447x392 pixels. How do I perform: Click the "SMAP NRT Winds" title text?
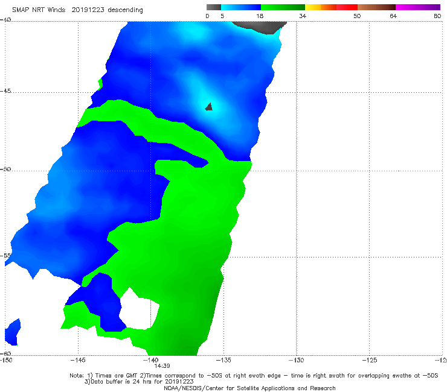coord(39,10)
